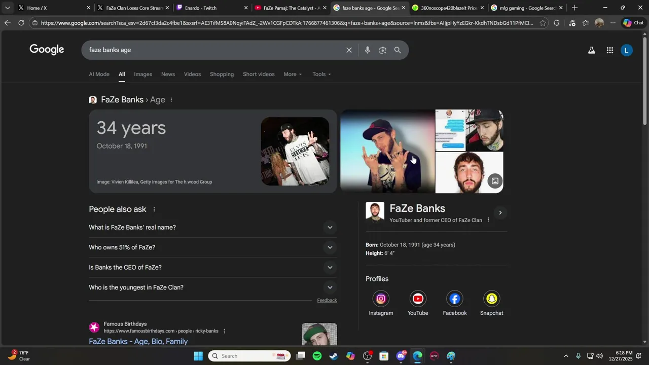649x365 pixels.
Task: Expand FaZe Banks panel with right arrow
Action: coord(500,213)
